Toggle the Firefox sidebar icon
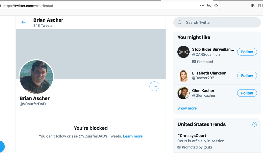 260,5
